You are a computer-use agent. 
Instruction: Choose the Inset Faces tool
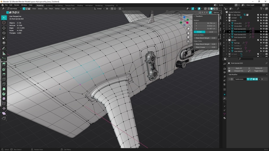click(4, 69)
